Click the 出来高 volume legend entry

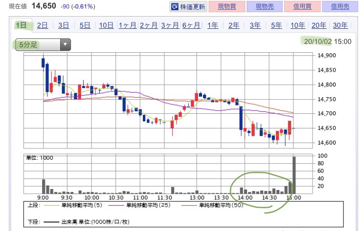point(87,222)
